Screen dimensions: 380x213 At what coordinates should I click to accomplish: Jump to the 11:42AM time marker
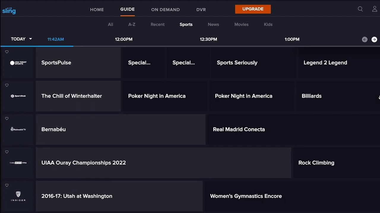pyautogui.click(x=56, y=39)
